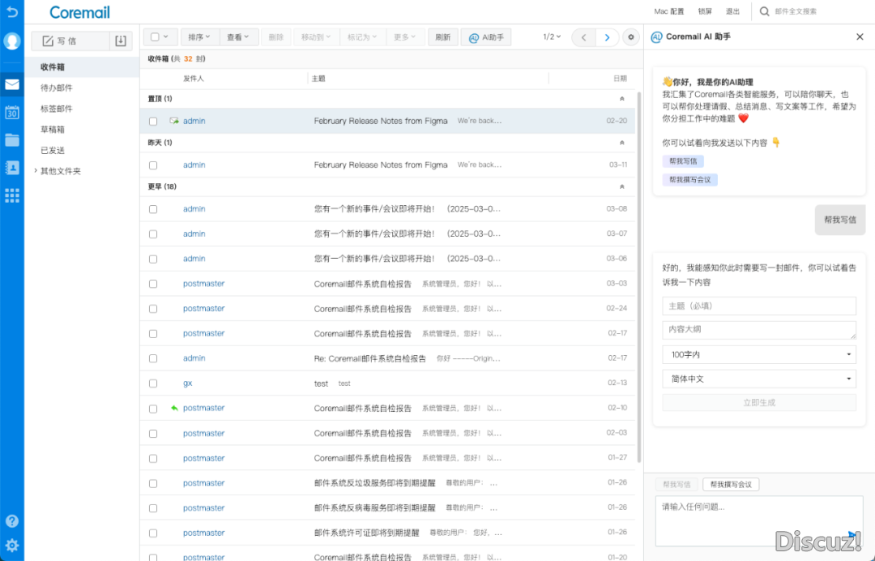This screenshot has height=561, width=875.
Task: Click the AI助手 toolbar button
Action: [486, 37]
